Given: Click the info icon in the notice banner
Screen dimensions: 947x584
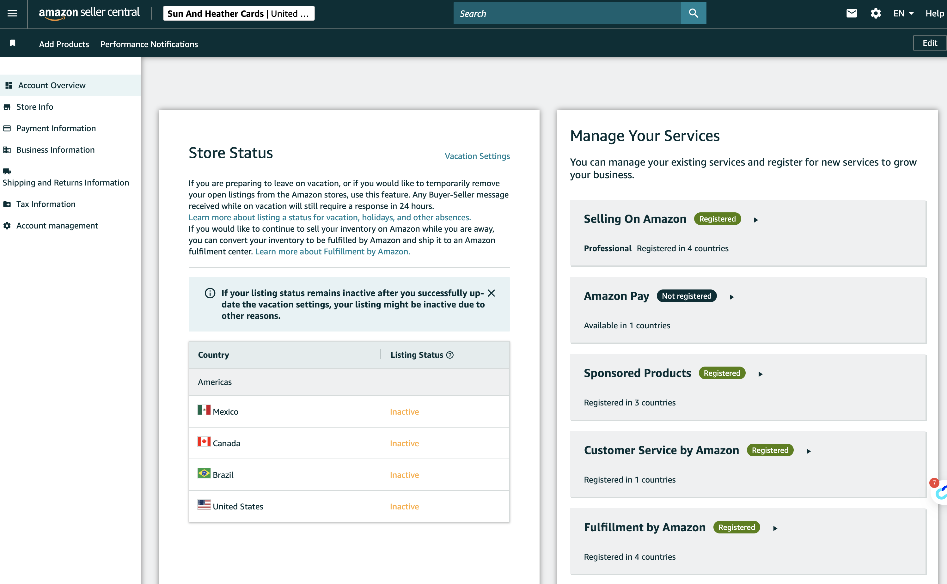Looking at the screenshot, I should [x=210, y=293].
